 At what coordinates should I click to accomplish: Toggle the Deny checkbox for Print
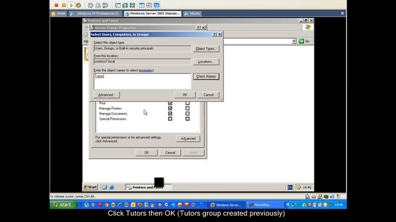pyautogui.click(x=187, y=103)
